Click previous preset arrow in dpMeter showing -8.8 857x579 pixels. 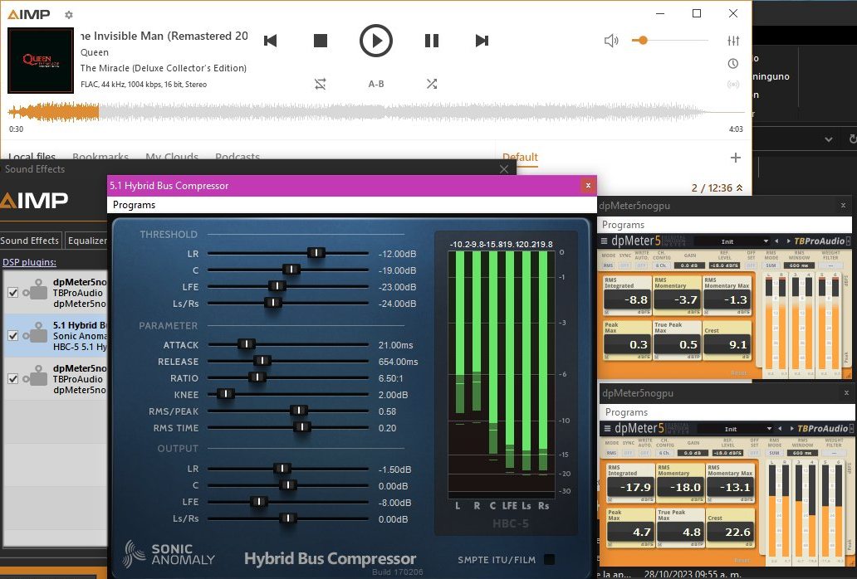coord(776,241)
